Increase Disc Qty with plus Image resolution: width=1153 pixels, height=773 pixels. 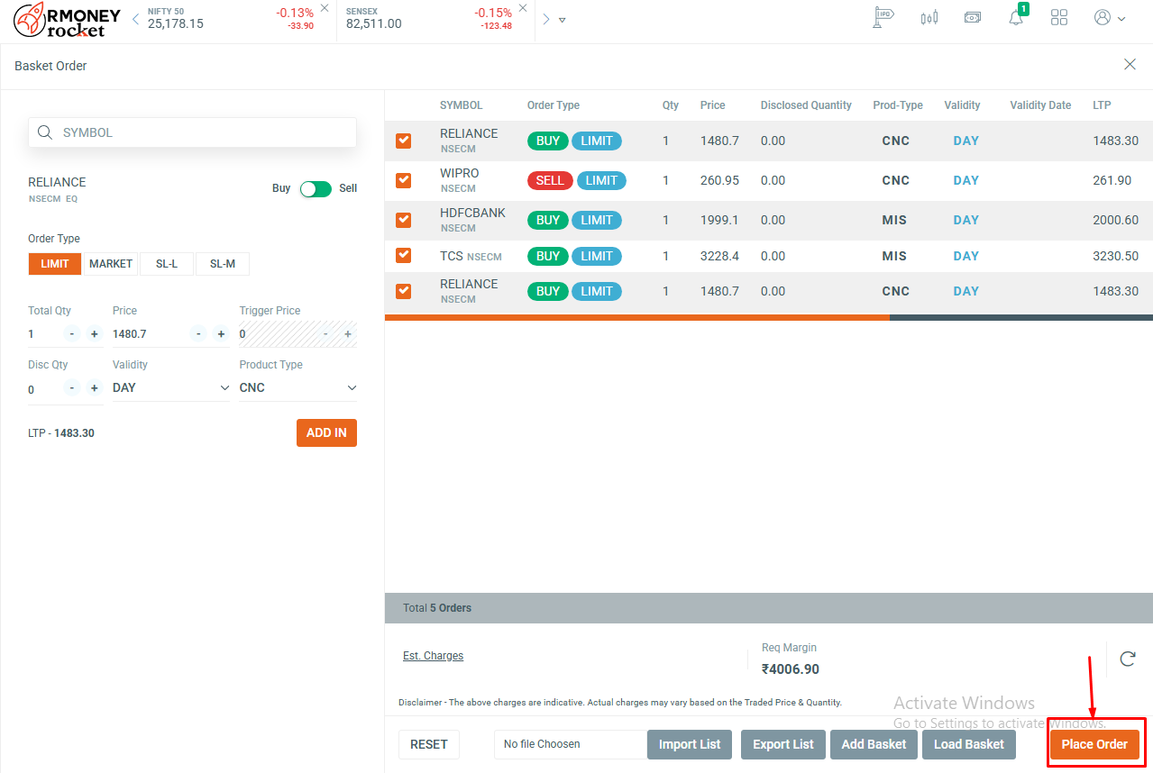click(x=95, y=388)
